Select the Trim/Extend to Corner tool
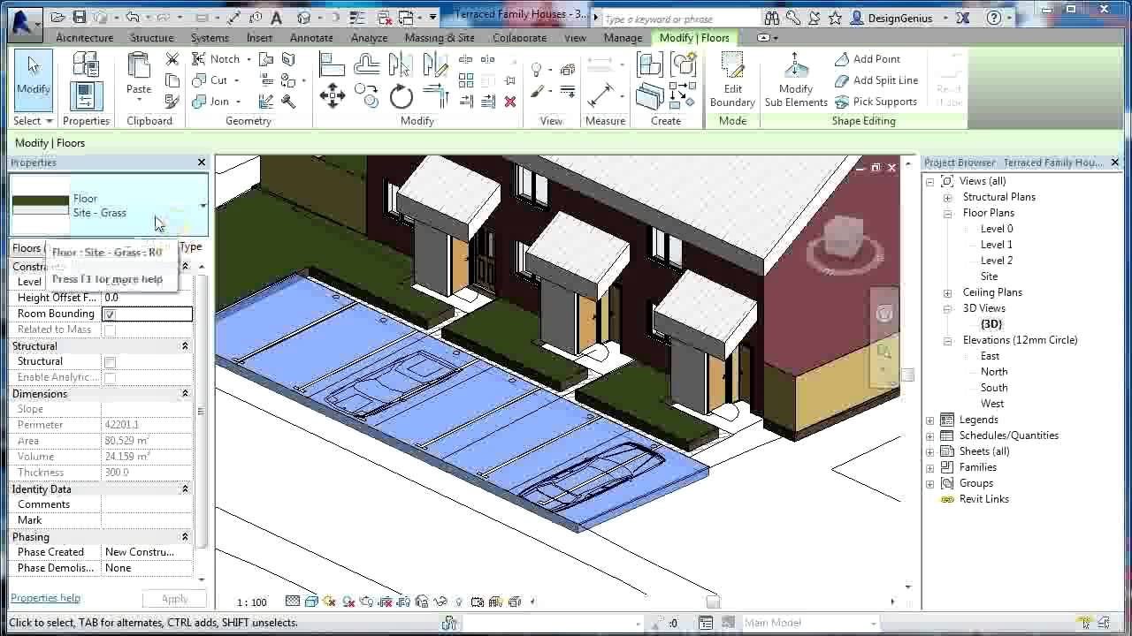1132x636 pixels. click(436, 96)
